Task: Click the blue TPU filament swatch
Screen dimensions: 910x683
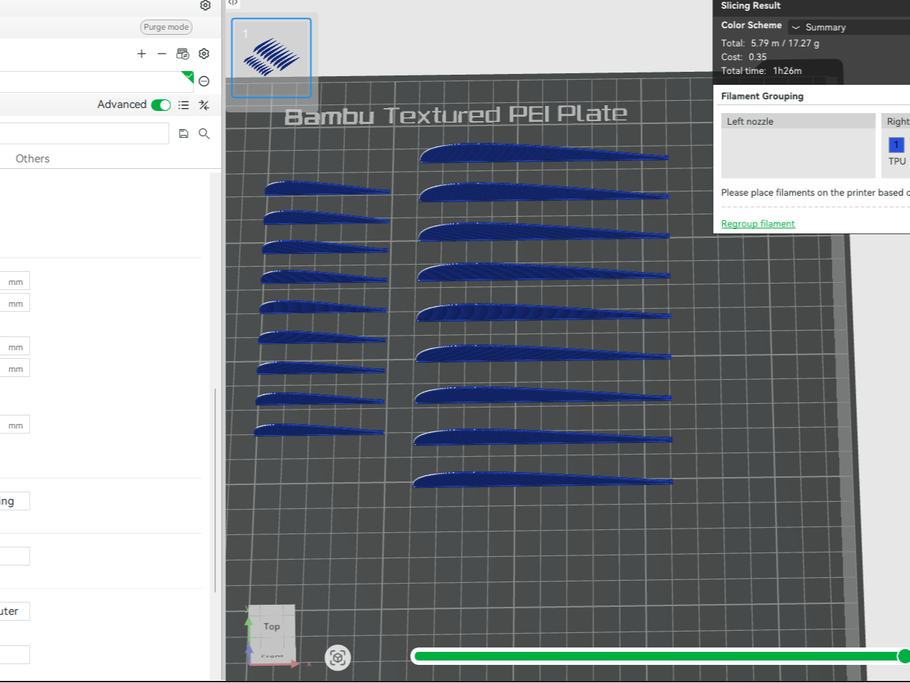Action: (x=896, y=144)
